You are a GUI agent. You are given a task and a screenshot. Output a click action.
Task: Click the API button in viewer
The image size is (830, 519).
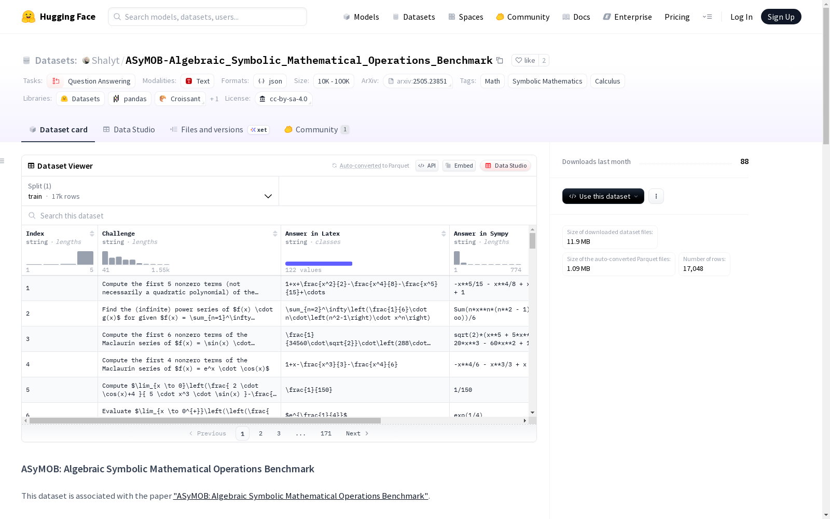click(427, 166)
